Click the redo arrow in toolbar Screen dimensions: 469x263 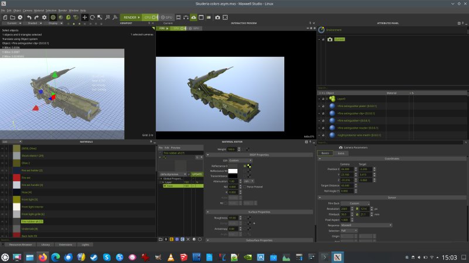[x=37, y=18]
